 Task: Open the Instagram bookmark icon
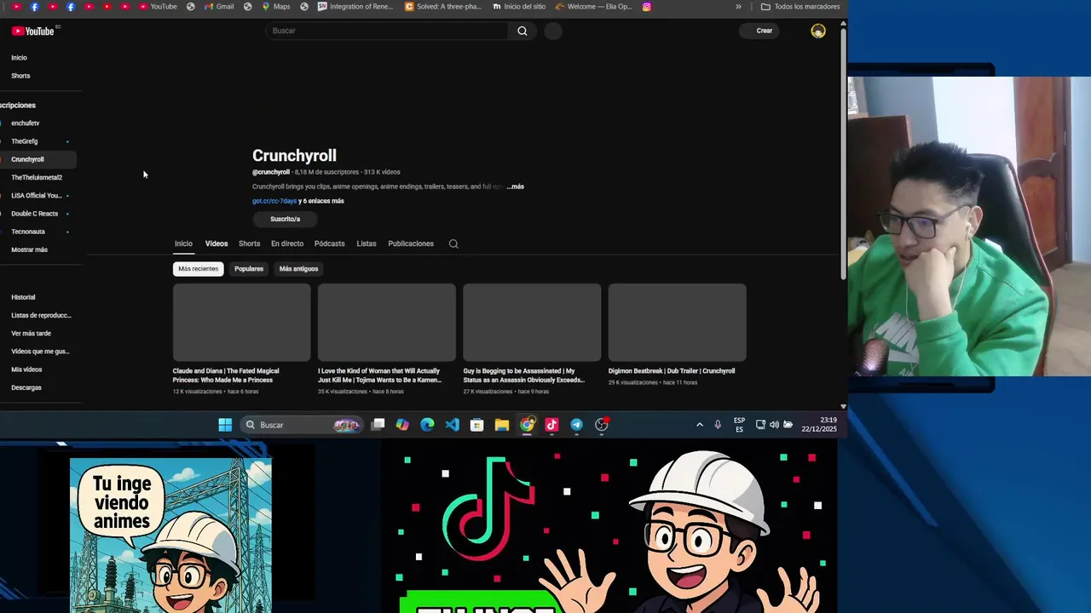(x=647, y=6)
